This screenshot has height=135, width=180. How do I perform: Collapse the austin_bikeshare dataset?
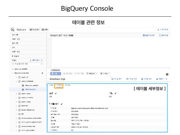pos(16,81)
